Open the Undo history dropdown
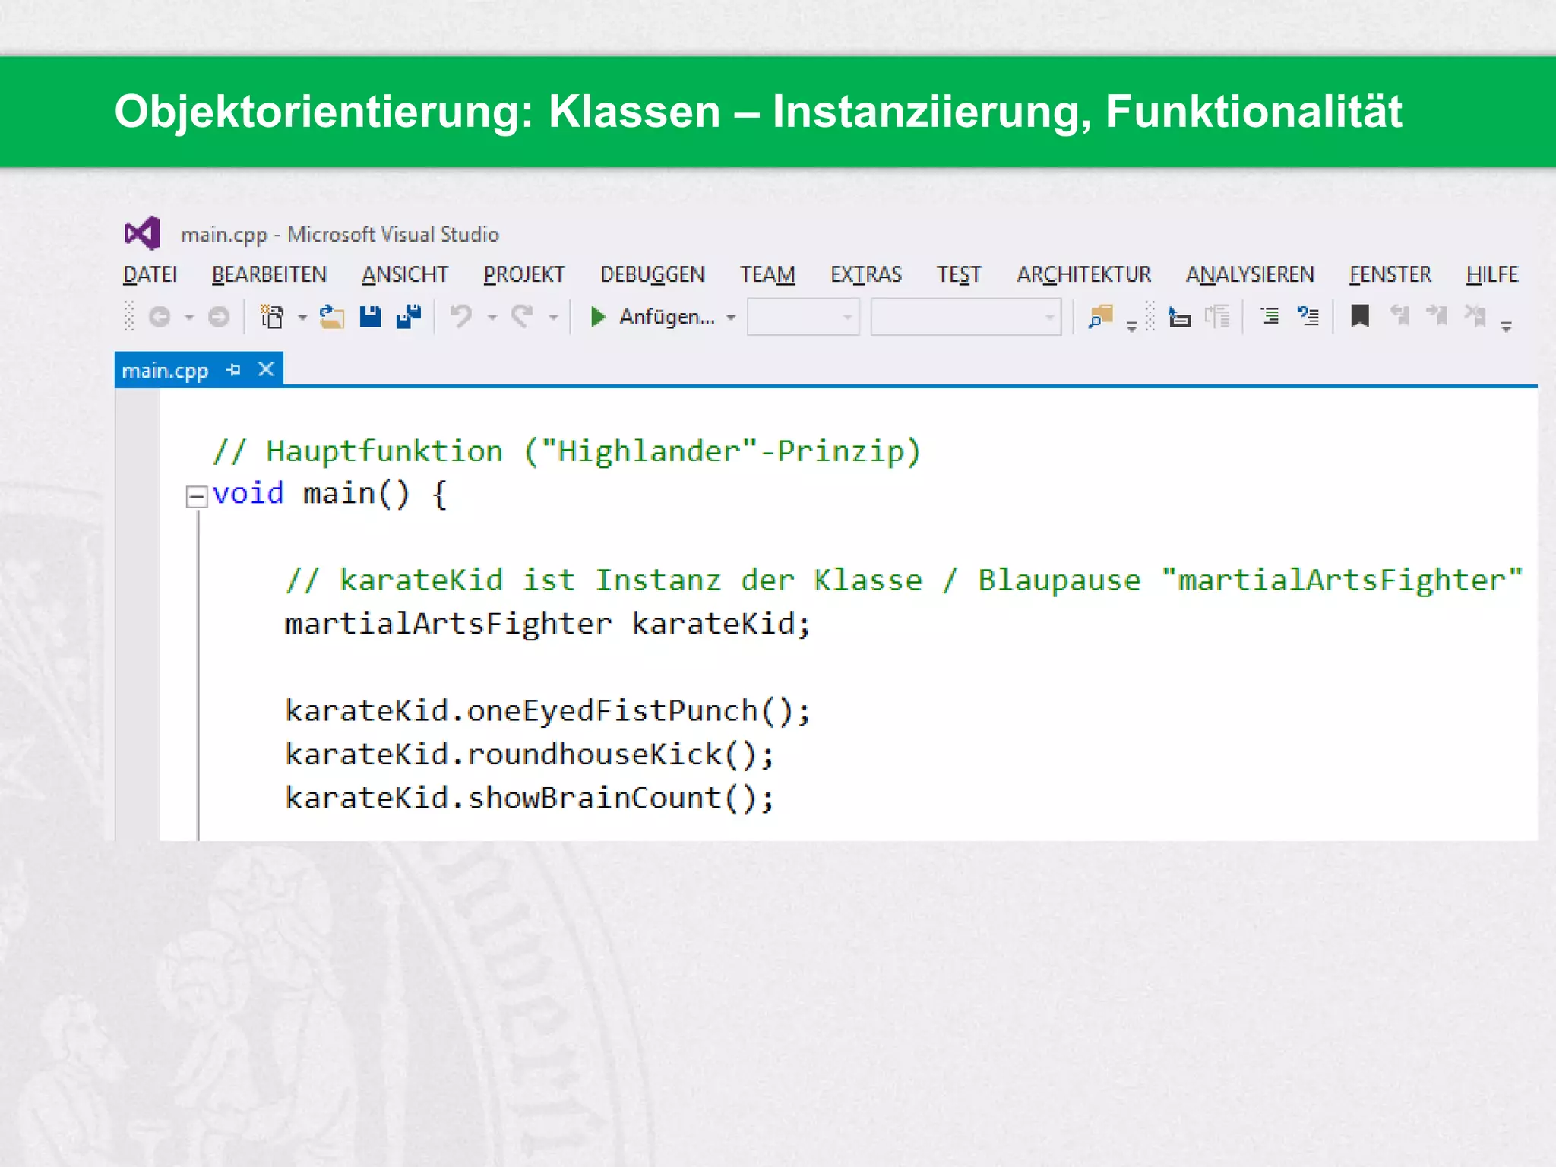This screenshot has height=1167, width=1556. tap(492, 318)
